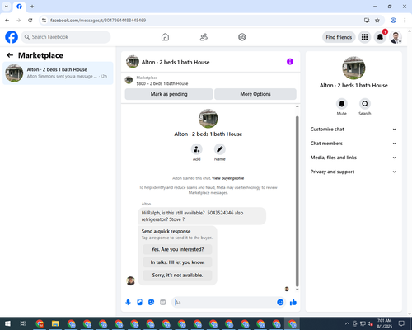Open Alton 2 beds 1 bath conversation
Screen dimensions: 412x330
pos(58,73)
